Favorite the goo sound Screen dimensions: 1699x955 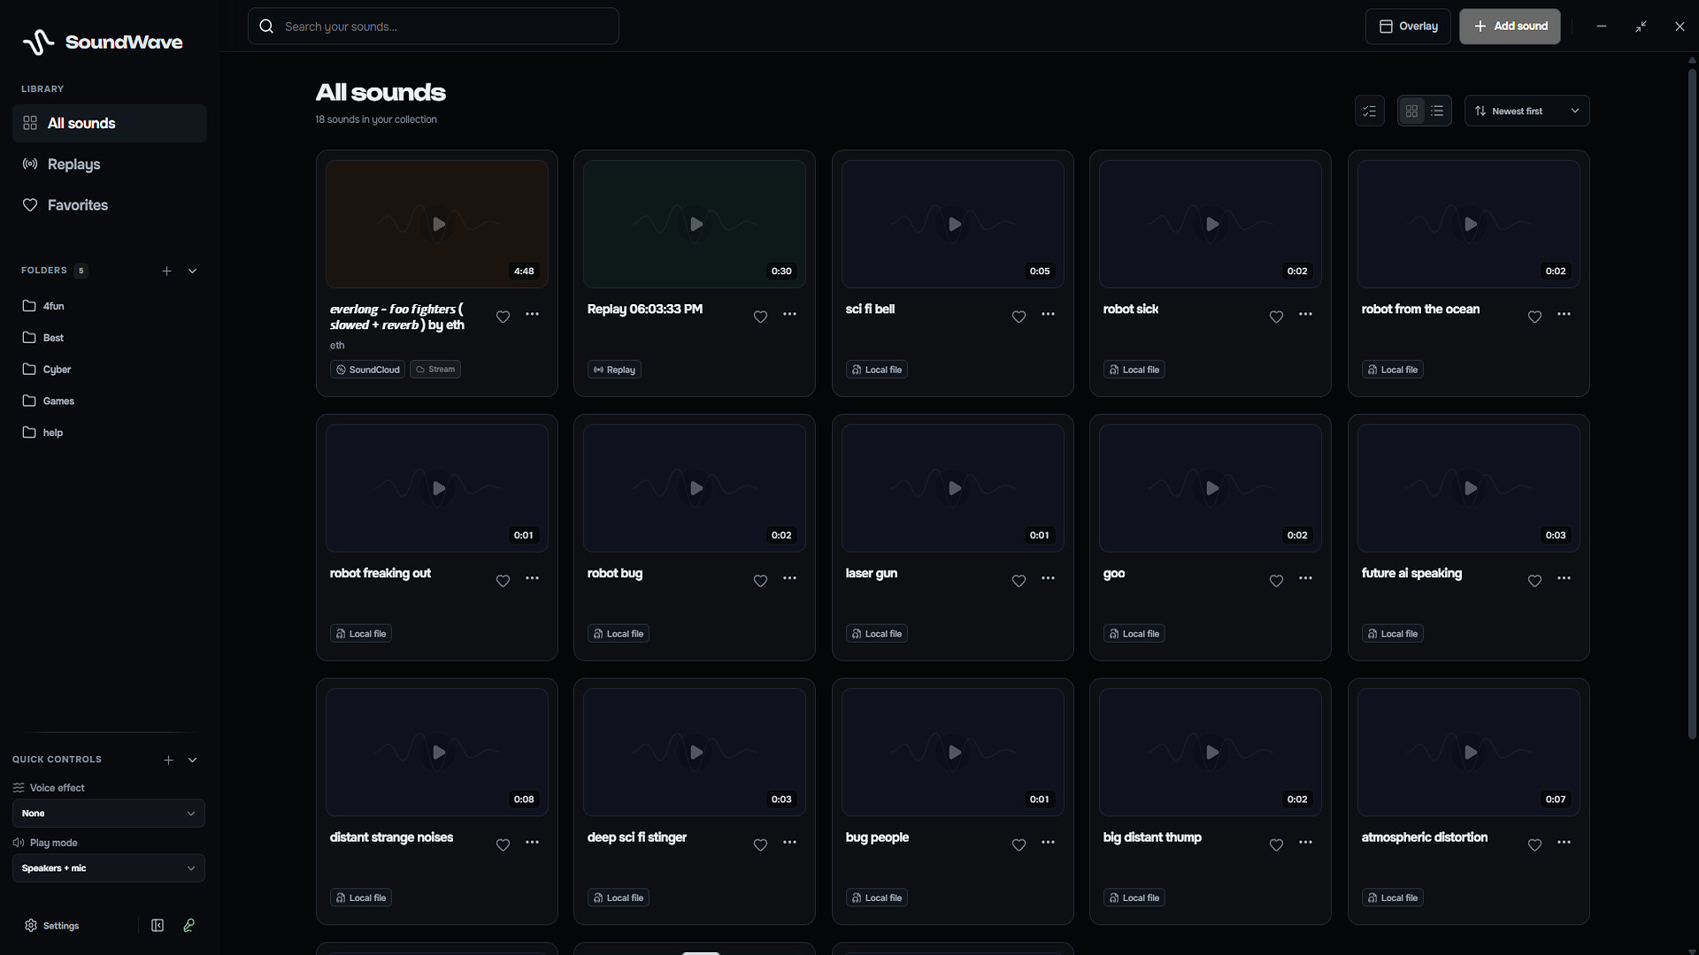pyautogui.click(x=1276, y=581)
